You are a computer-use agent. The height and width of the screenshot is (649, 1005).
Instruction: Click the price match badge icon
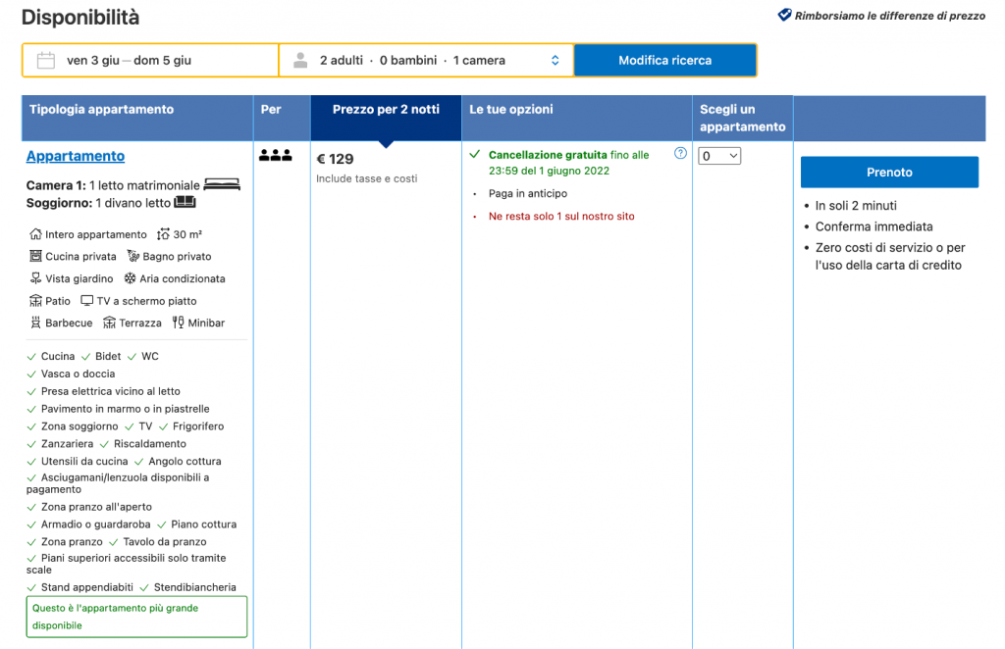coord(784,16)
